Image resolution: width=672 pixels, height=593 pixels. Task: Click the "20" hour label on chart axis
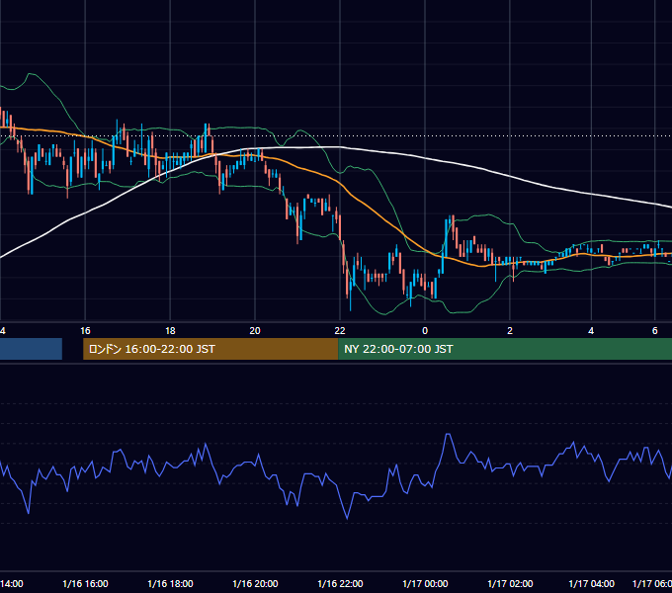click(255, 331)
